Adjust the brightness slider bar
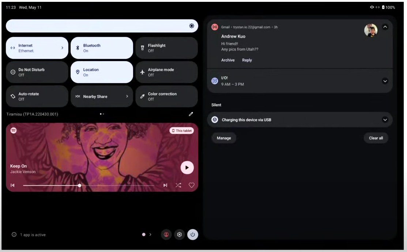This screenshot has height=252, width=407. tap(102, 26)
